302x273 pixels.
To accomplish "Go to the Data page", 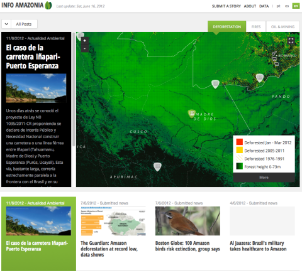I will pyautogui.click(x=264, y=6).
